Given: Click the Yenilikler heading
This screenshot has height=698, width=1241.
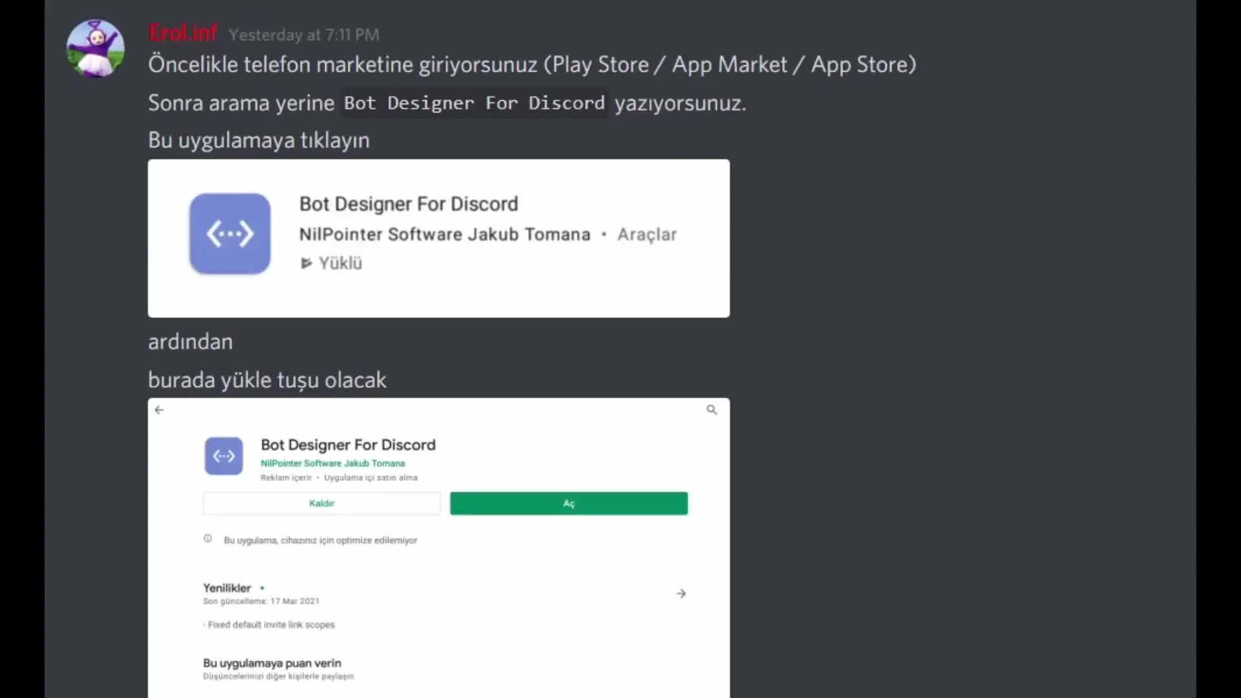Looking at the screenshot, I should tap(227, 588).
